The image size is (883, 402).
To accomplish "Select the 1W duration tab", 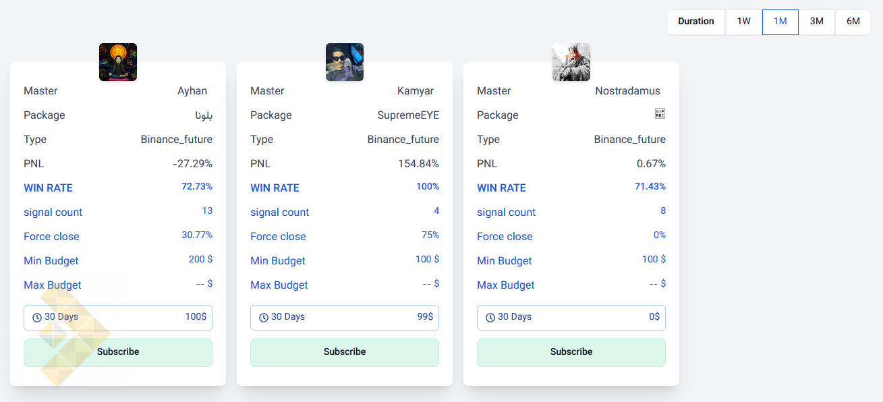I will tap(743, 22).
